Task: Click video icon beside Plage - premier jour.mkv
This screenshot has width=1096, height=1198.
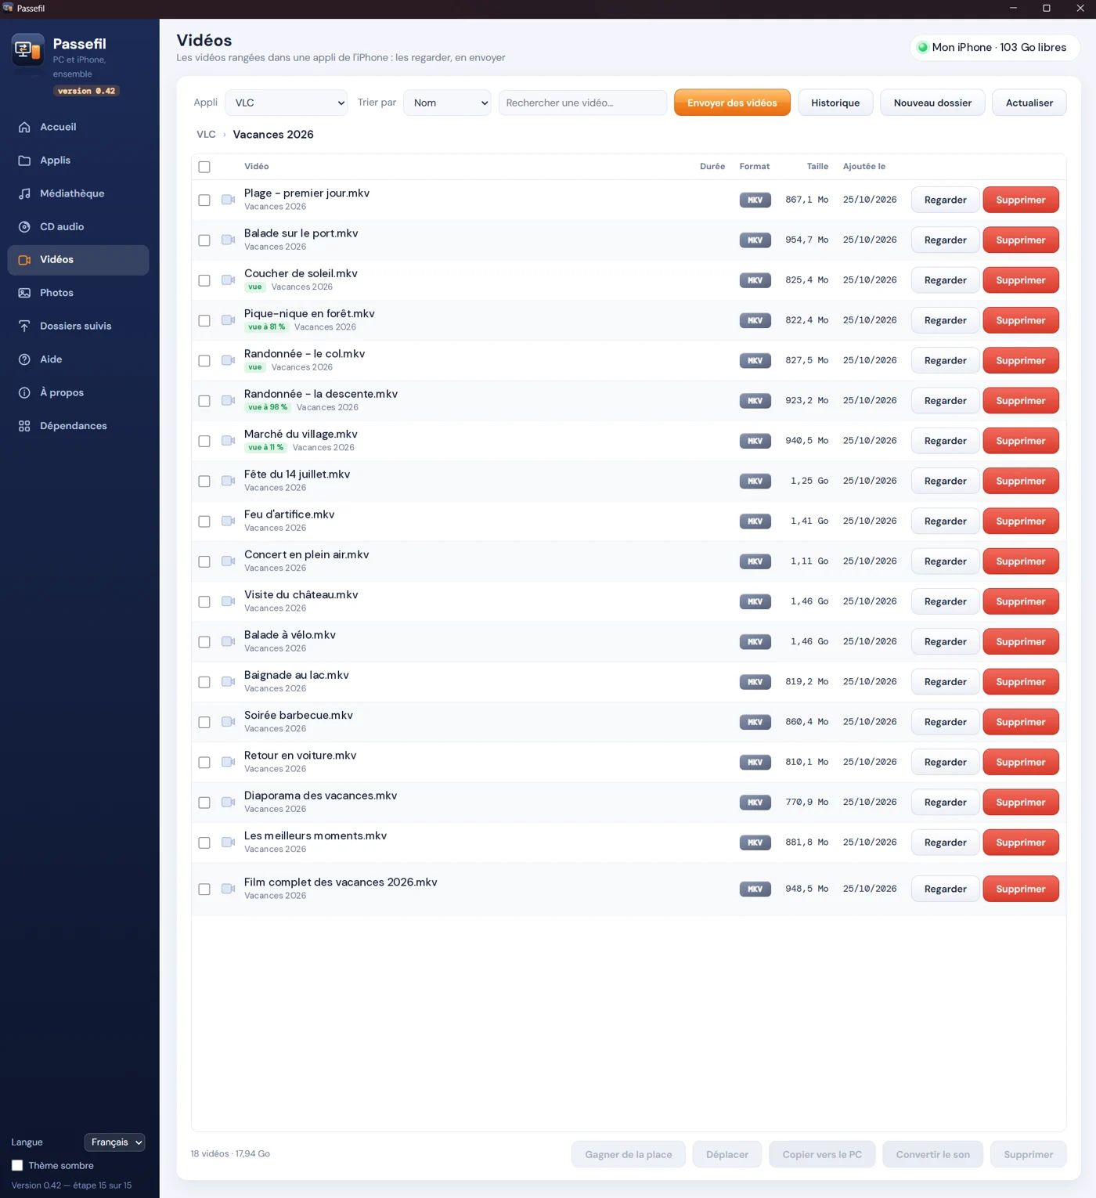Action: [228, 200]
